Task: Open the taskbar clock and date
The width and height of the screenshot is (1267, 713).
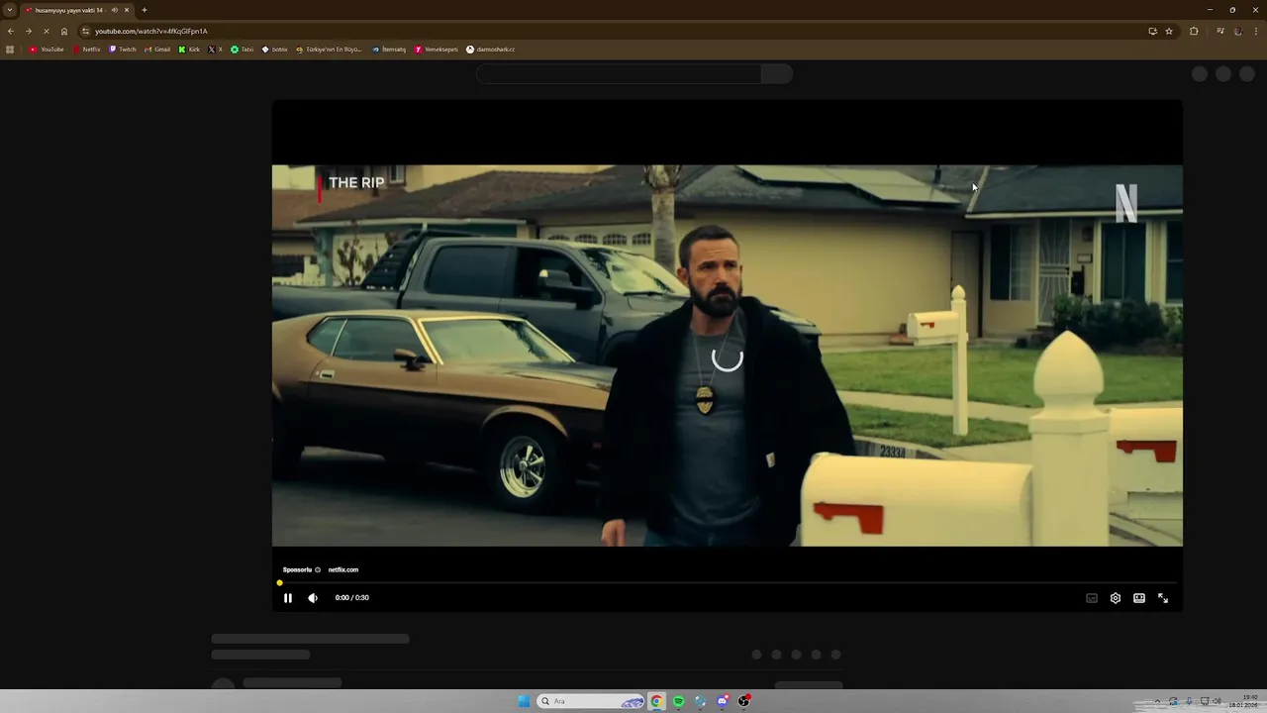Action: click(1243, 702)
